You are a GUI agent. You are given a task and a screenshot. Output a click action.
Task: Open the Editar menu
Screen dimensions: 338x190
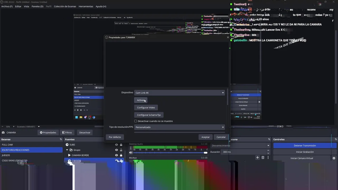pos(18,6)
